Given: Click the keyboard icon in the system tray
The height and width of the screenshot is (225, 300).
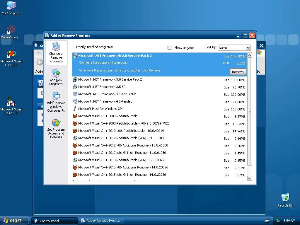Looking at the screenshot, I should pyautogui.click(x=267, y=221).
